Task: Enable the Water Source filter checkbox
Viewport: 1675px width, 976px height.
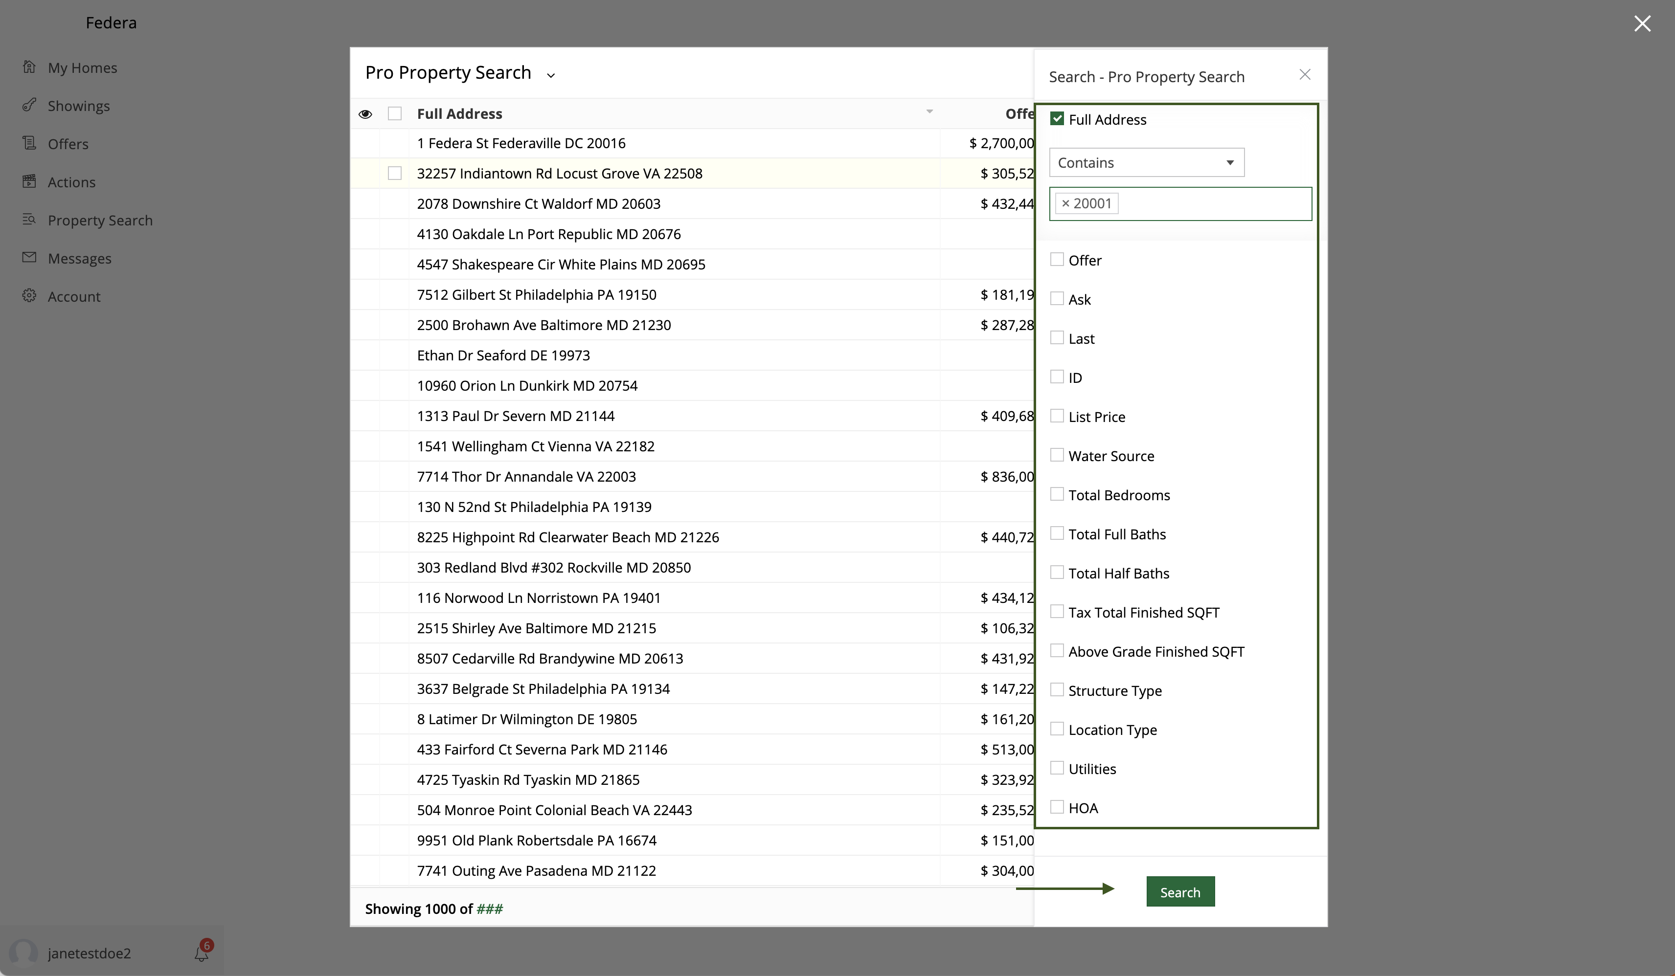Action: pos(1057,455)
